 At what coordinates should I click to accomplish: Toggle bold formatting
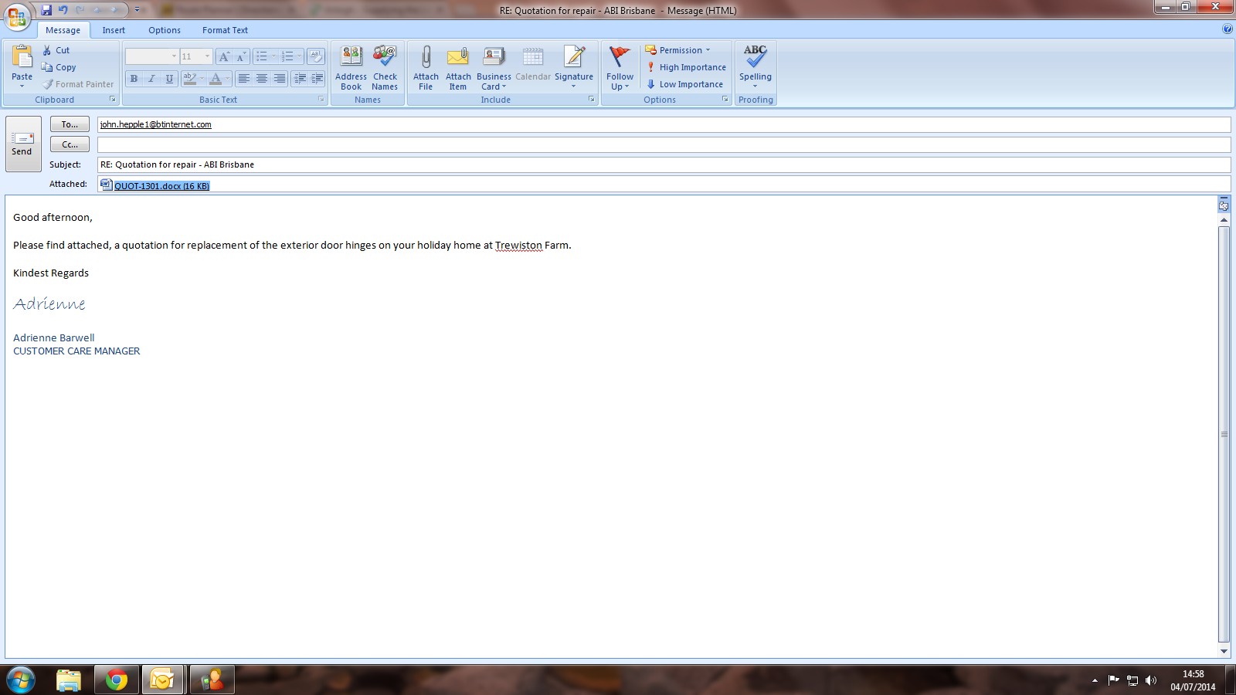pos(134,79)
